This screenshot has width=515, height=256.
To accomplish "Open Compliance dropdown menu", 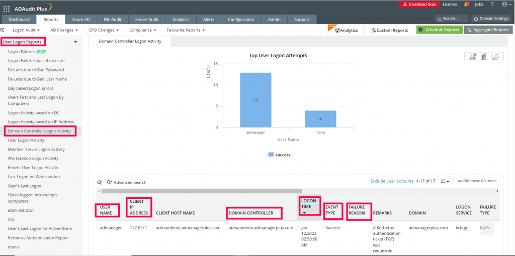I will 142,30.
